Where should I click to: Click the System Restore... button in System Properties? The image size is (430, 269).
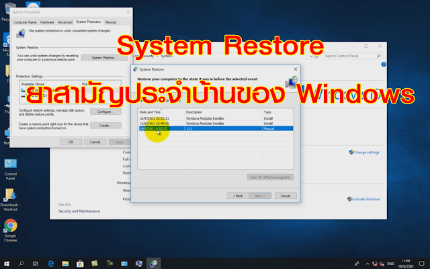(x=104, y=58)
